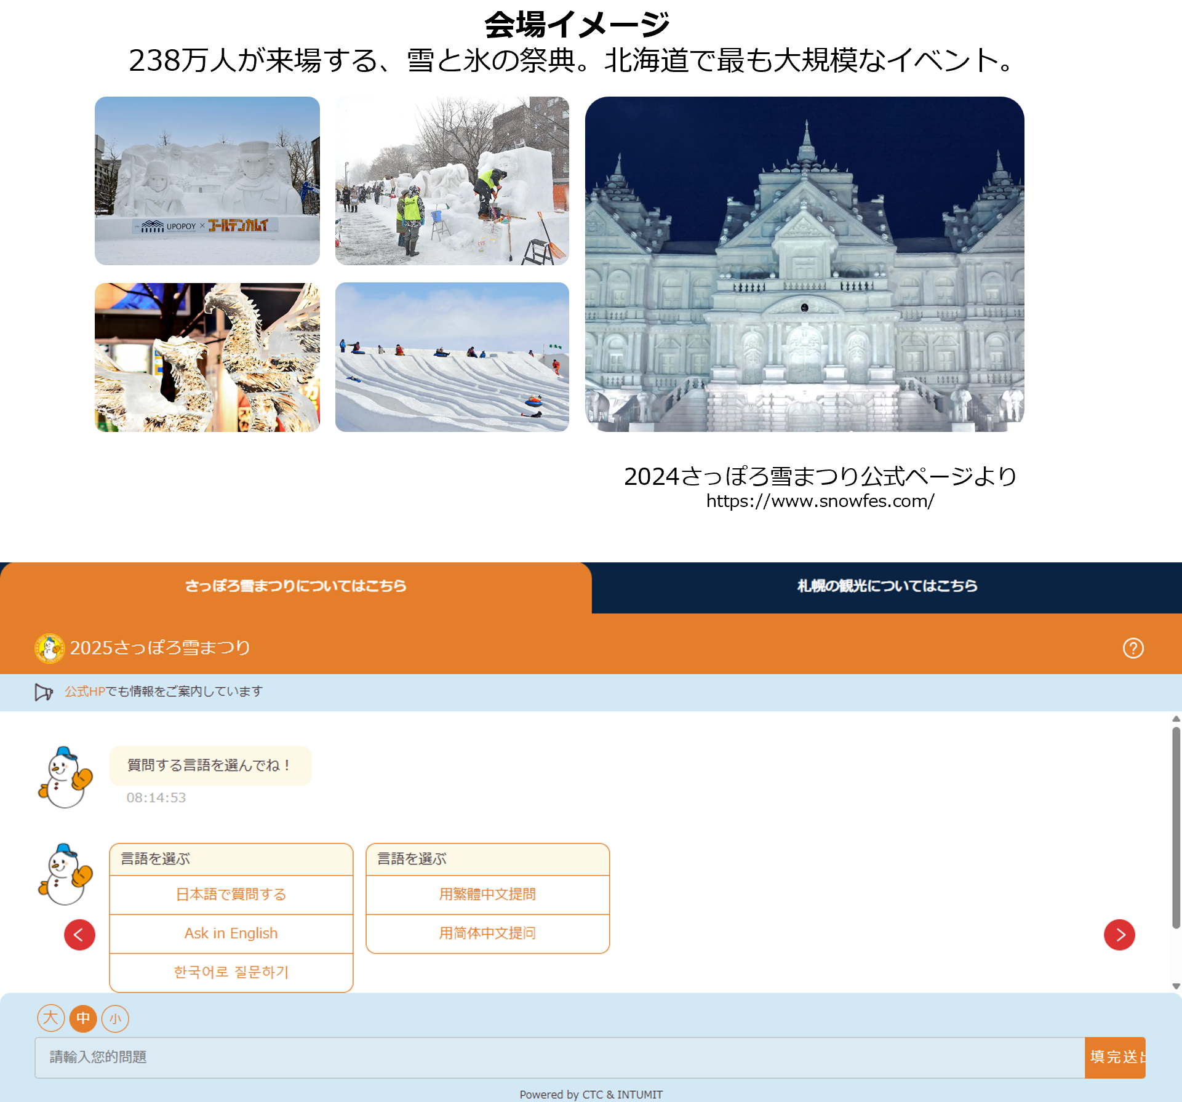Click the snowman avatar next to the greeting
This screenshot has height=1102, width=1182.
[x=65, y=777]
